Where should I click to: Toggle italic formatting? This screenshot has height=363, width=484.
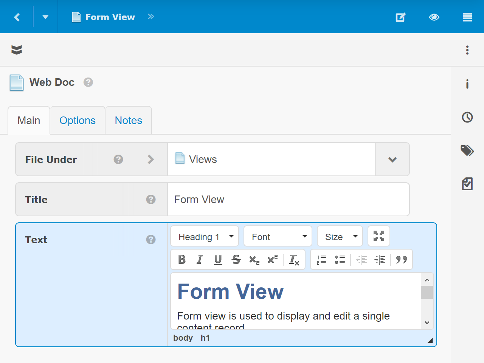coord(200,259)
